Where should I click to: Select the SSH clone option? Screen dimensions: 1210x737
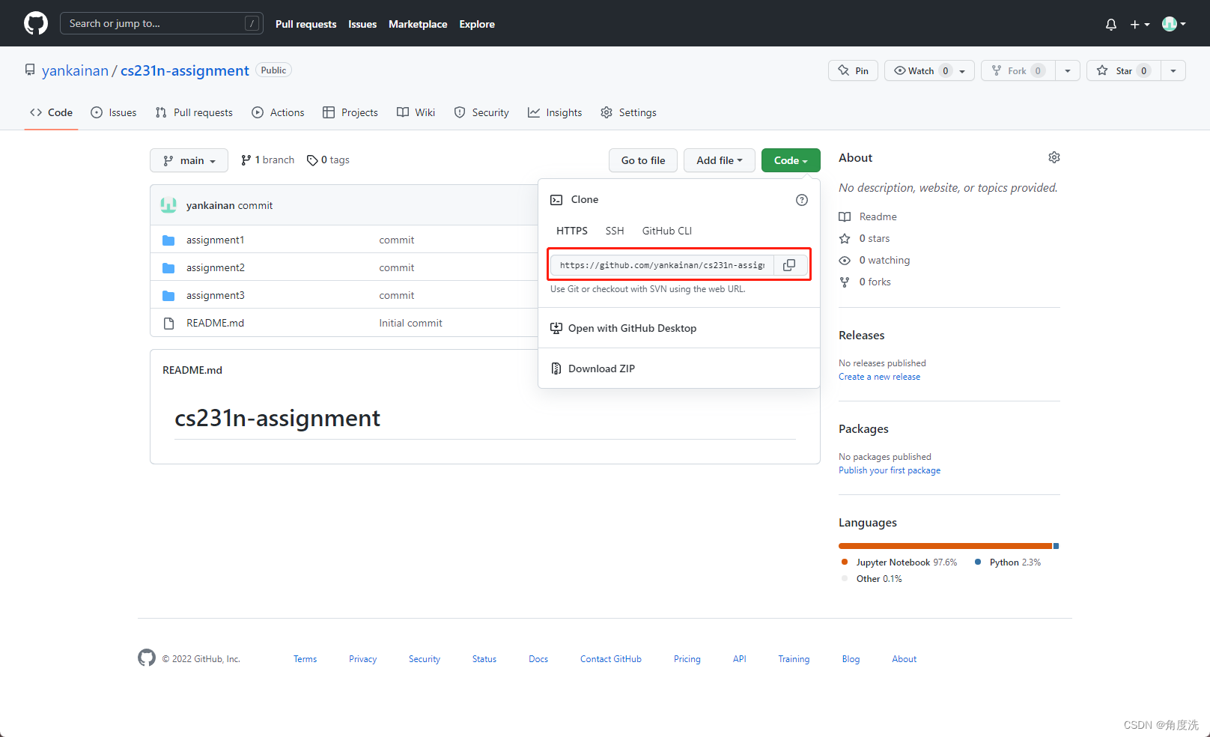pyautogui.click(x=615, y=231)
